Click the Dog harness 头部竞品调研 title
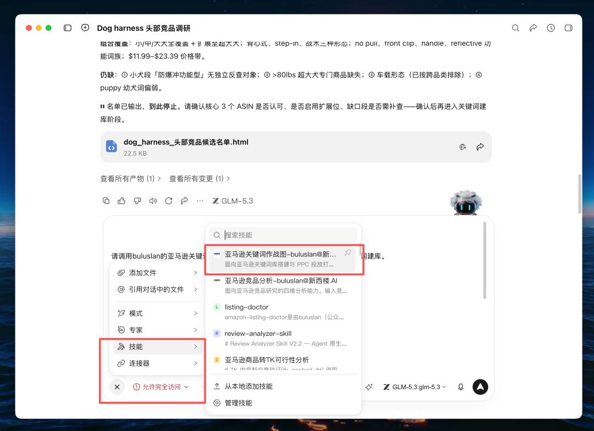The height and width of the screenshot is (431, 594). [x=144, y=28]
